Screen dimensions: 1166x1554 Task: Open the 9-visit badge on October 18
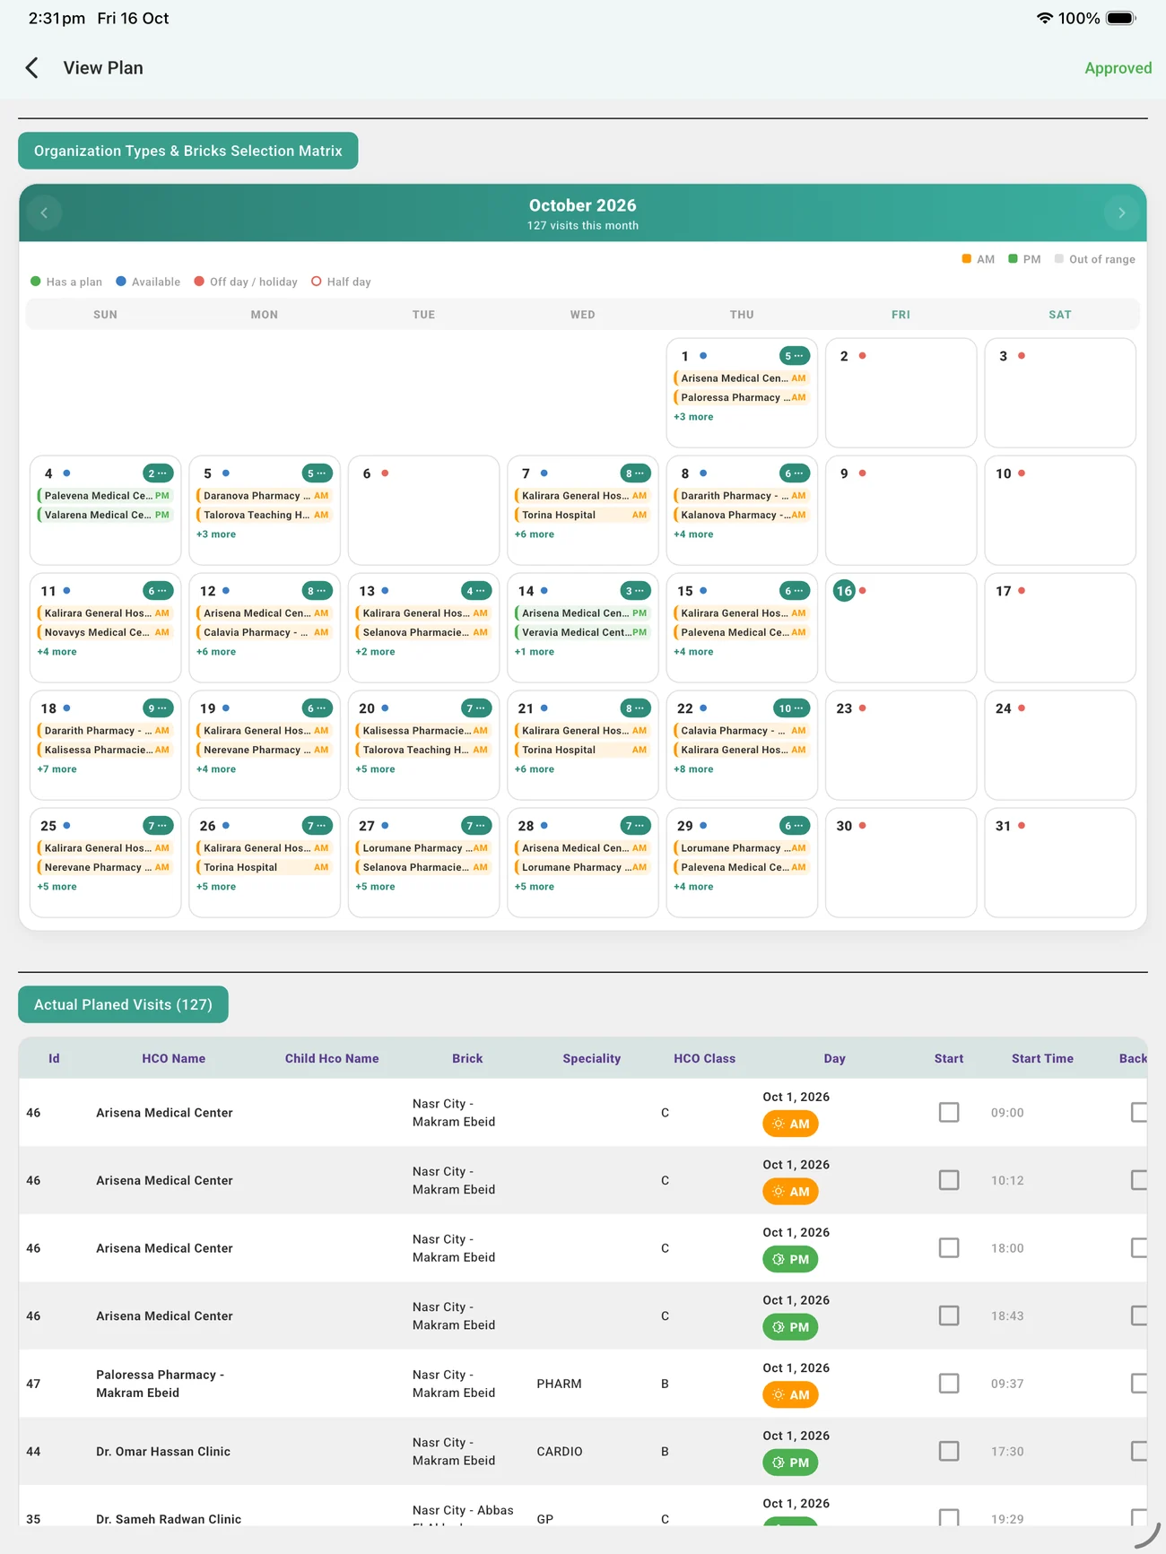coord(158,708)
